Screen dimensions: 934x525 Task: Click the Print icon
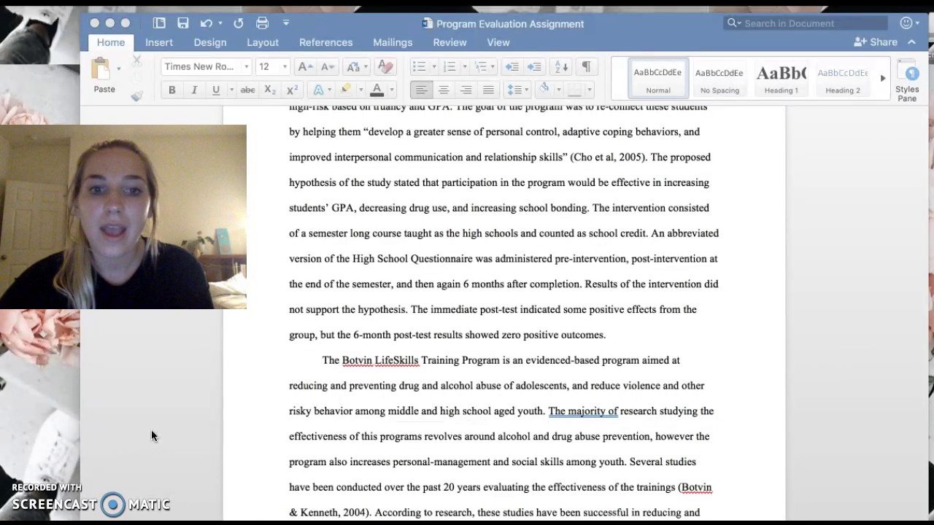click(x=263, y=23)
